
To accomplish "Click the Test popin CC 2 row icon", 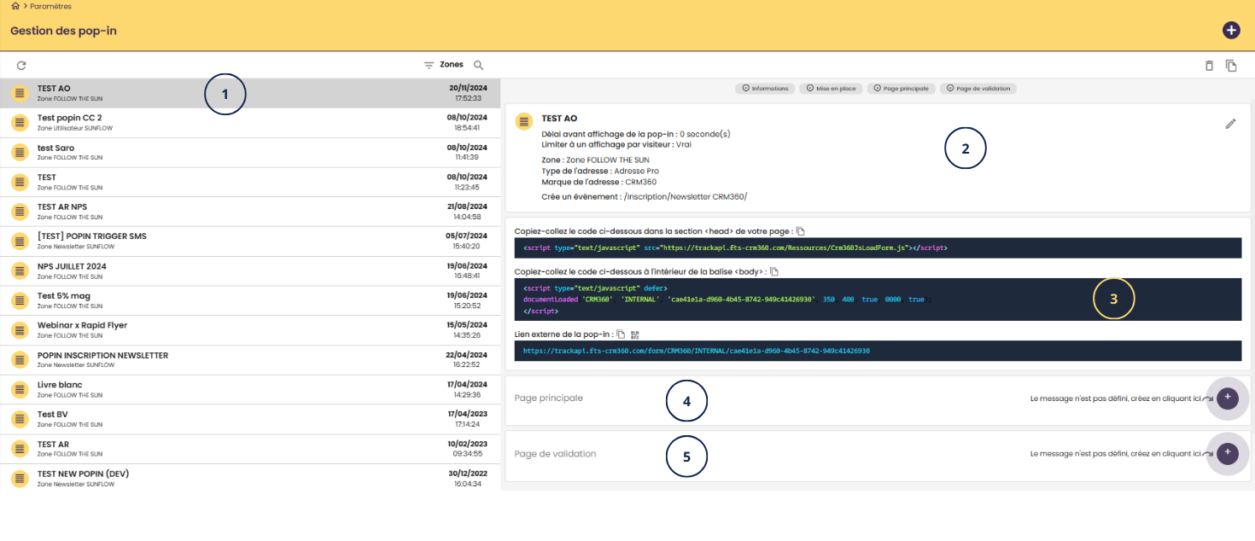I will click(20, 123).
